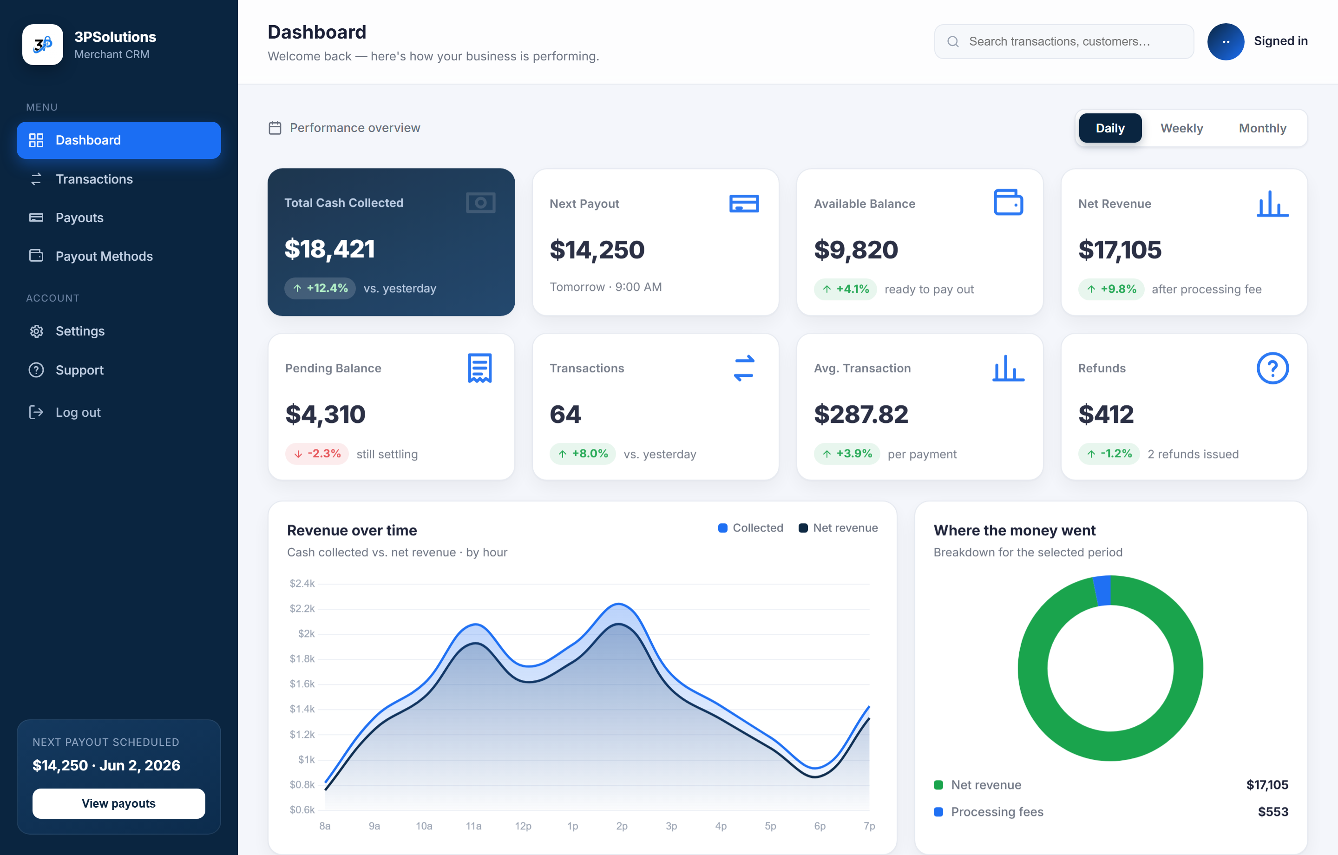Click the bar chart icon on Avg. Transaction
Screen dimensions: 1338x855
point(1008,368)
